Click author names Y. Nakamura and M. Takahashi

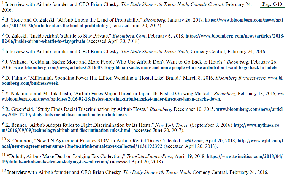(38, 94)
